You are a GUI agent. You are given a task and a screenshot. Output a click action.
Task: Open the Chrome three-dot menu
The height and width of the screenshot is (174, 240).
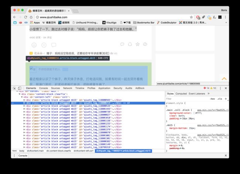tap(226, 17)
